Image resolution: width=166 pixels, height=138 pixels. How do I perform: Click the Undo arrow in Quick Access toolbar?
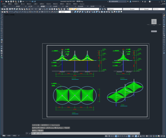tap(23, 2)
